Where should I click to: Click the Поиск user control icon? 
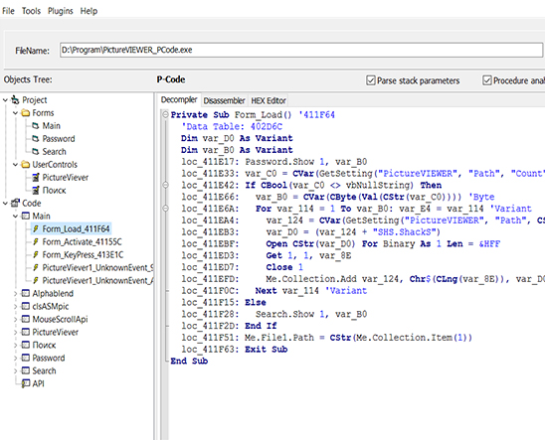coord(36,190)
